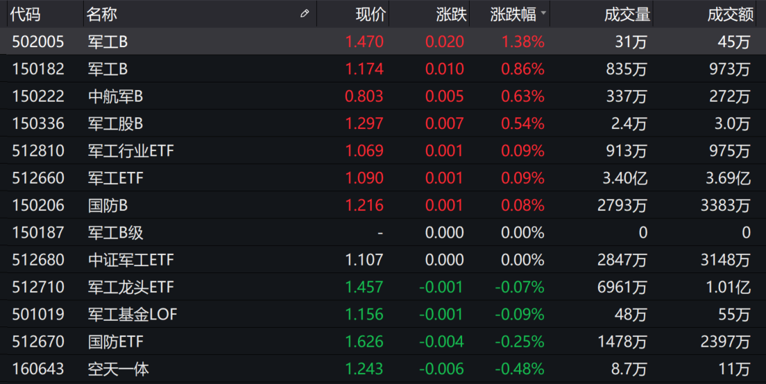The height and width of the screenshot is (384, 766).
Task: Click the 国防B row name
Action: tap(108, 205)
